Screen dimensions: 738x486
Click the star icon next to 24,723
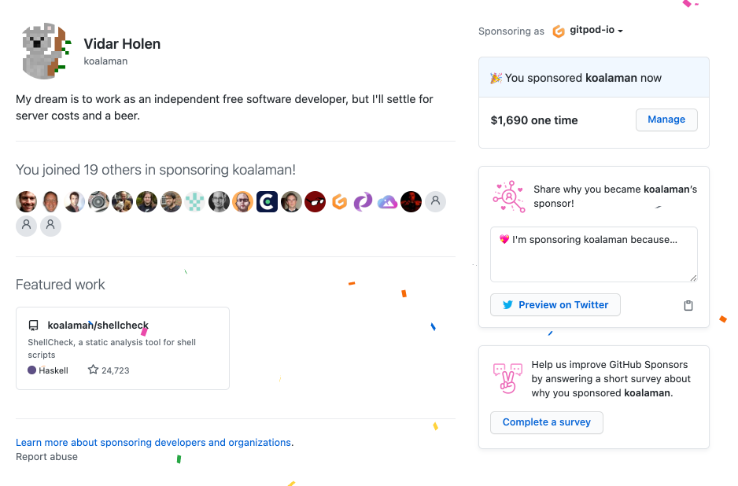click(93, 370)
